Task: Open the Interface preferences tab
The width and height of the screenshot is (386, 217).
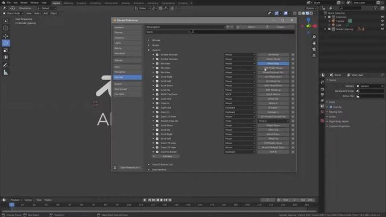Action: (x=127, y=27)
